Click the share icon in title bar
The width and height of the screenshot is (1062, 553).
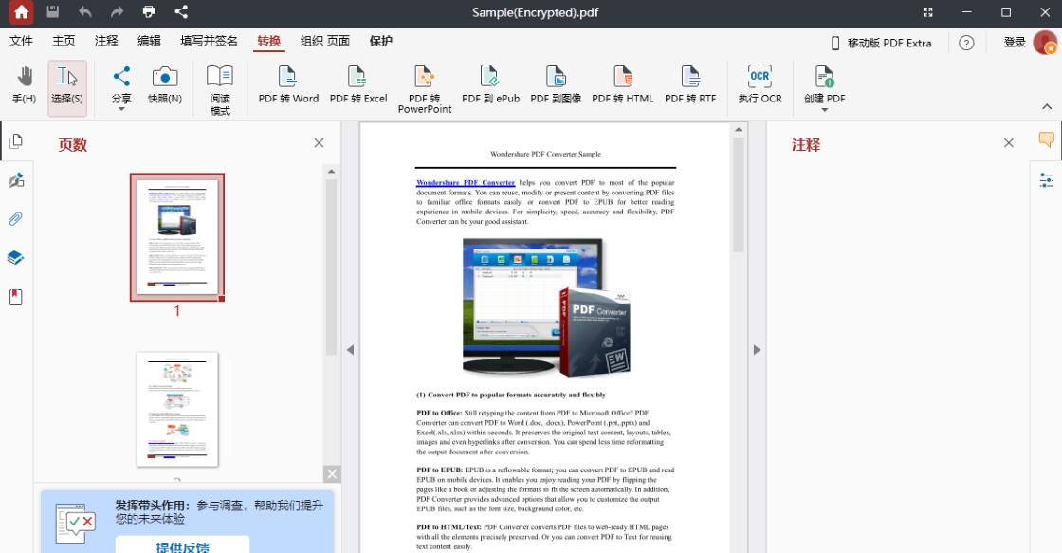[x=181, y=11]
